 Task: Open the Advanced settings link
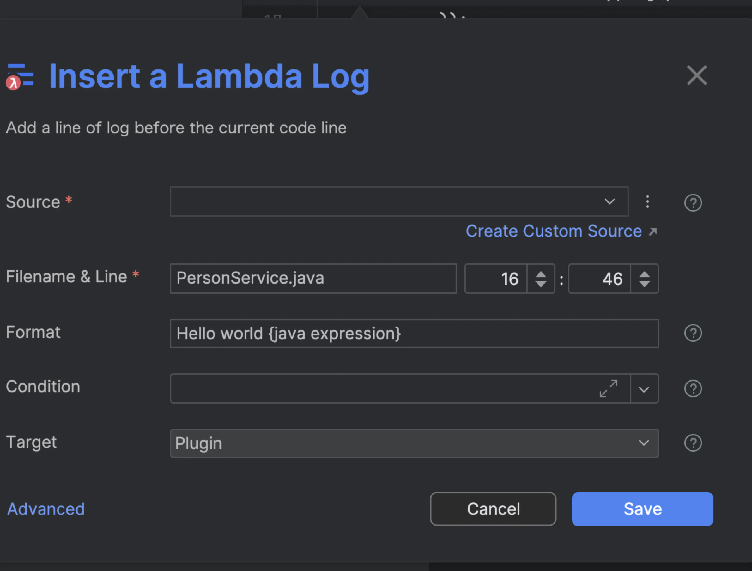click(46, 509)
